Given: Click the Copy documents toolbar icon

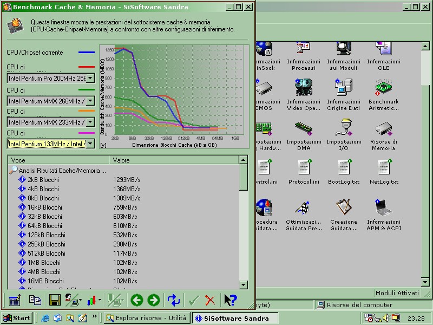Looking at the screenshot, I should point(35,300).
